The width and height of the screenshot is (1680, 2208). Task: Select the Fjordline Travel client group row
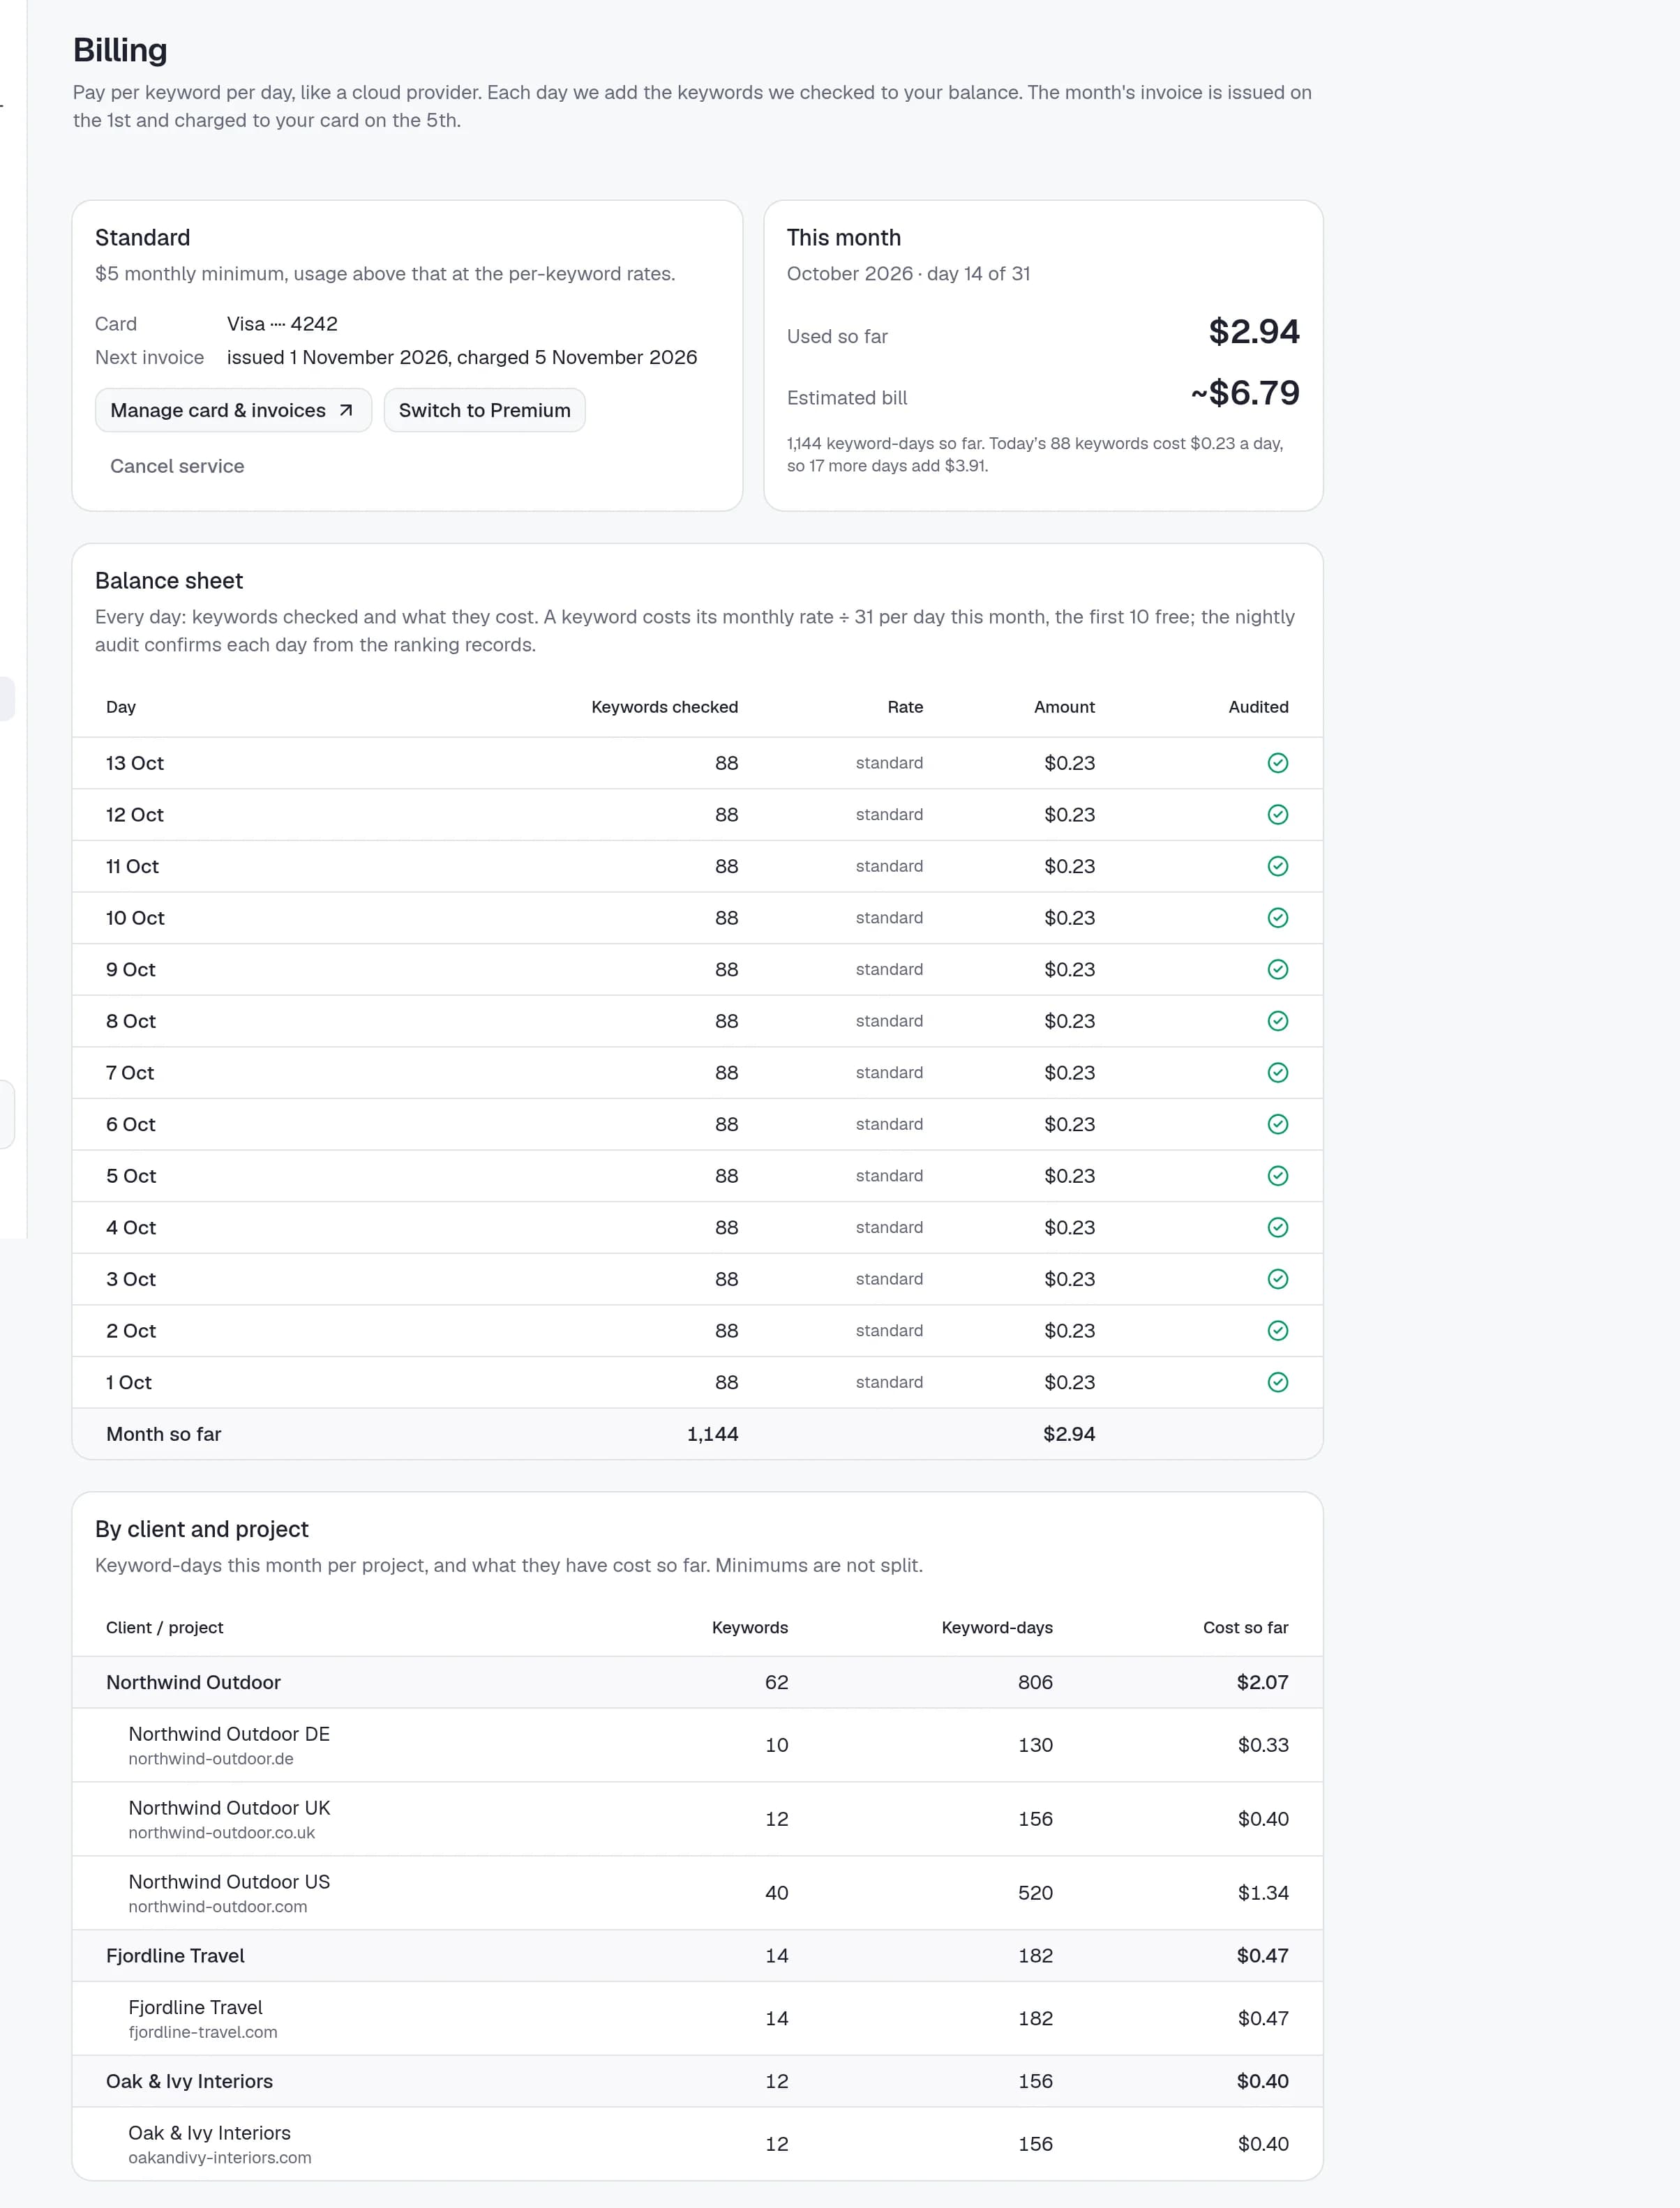(x=697, y=1955)
